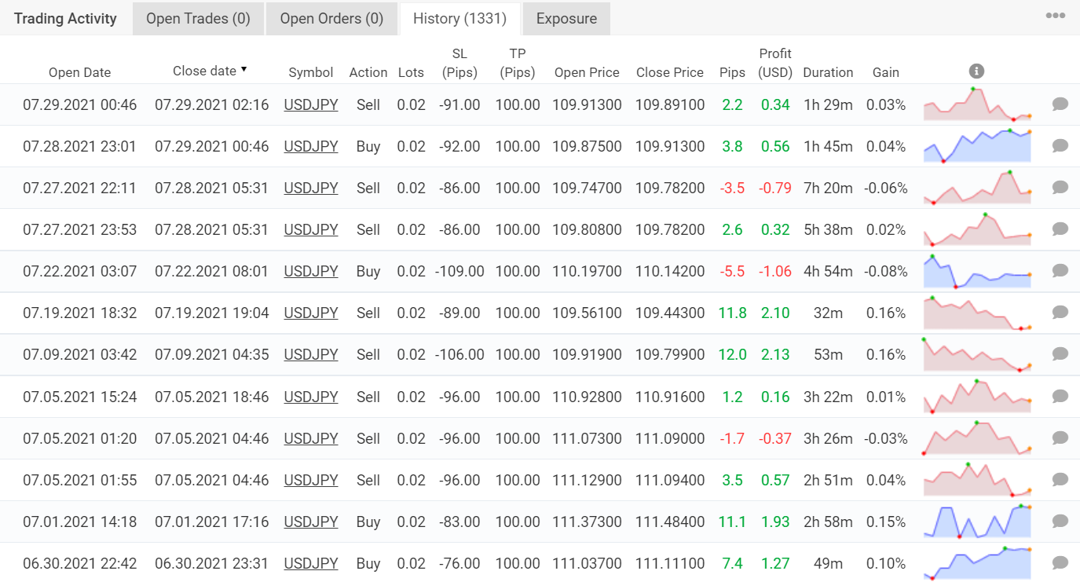Click the 7h 20m duration cell
The image size is (1080, 582).
click(828, 188)
